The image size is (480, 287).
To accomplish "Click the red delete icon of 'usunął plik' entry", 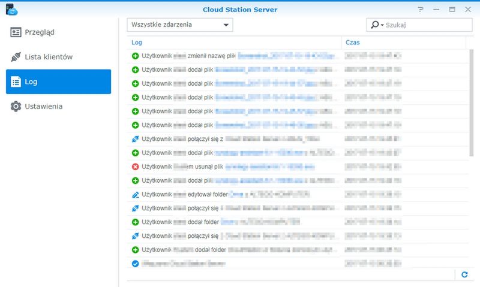I will (x=136, y=167).
